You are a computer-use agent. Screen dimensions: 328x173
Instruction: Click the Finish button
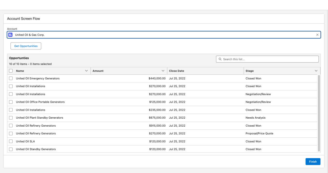coord(313,162)
